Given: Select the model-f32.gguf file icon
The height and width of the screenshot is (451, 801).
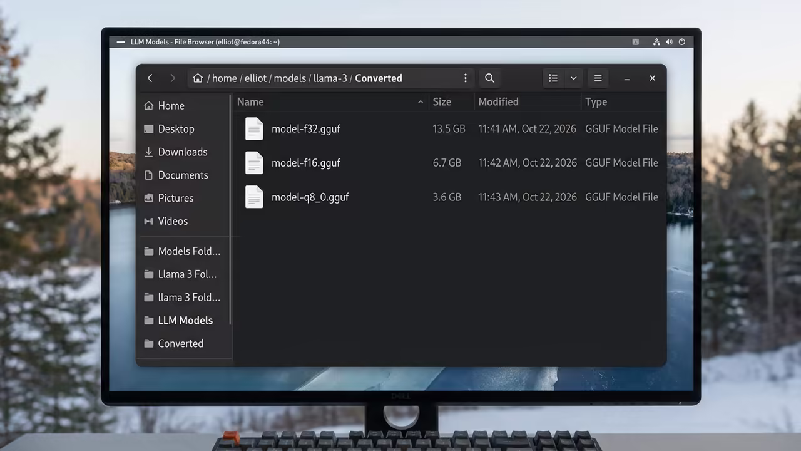Looking at the screenshot, I should coord(254,129).
